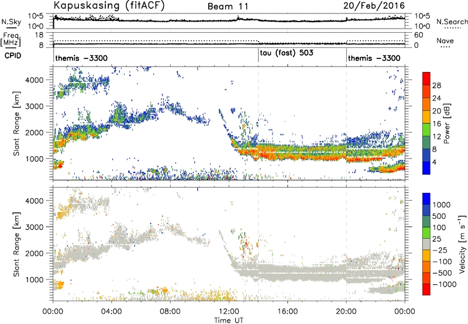Select the gray -25 to 25 velocity segment
This screenshot has width=468, height=324.
(x=426, y=244)
